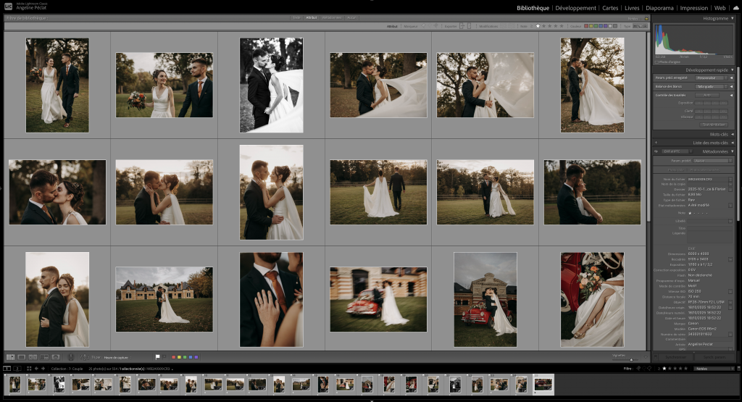The height and width of the screenshot is (402, 742).
Task: Open survey view mode
Action: pyautogui.click(x=44, y=357)
